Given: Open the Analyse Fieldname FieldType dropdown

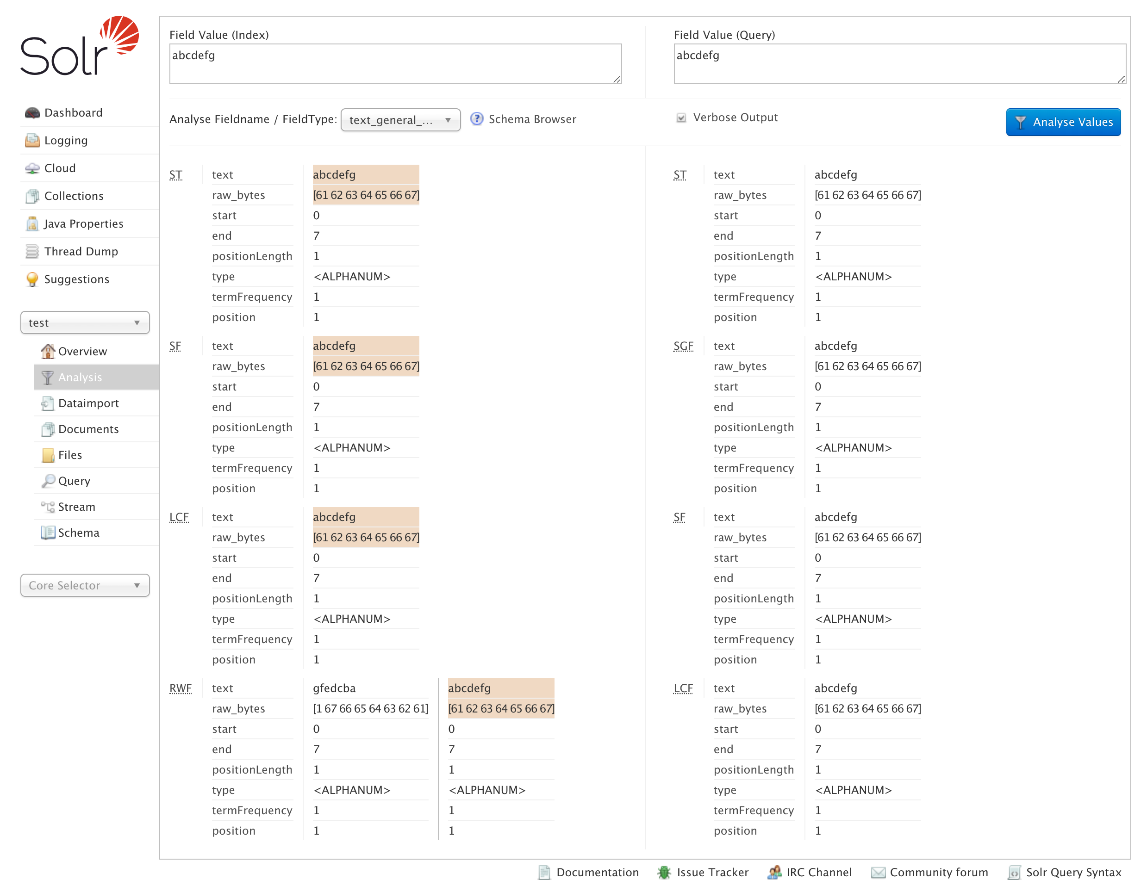Looking at the screenshot, I should pyautogui.click(x=400, y=120).
